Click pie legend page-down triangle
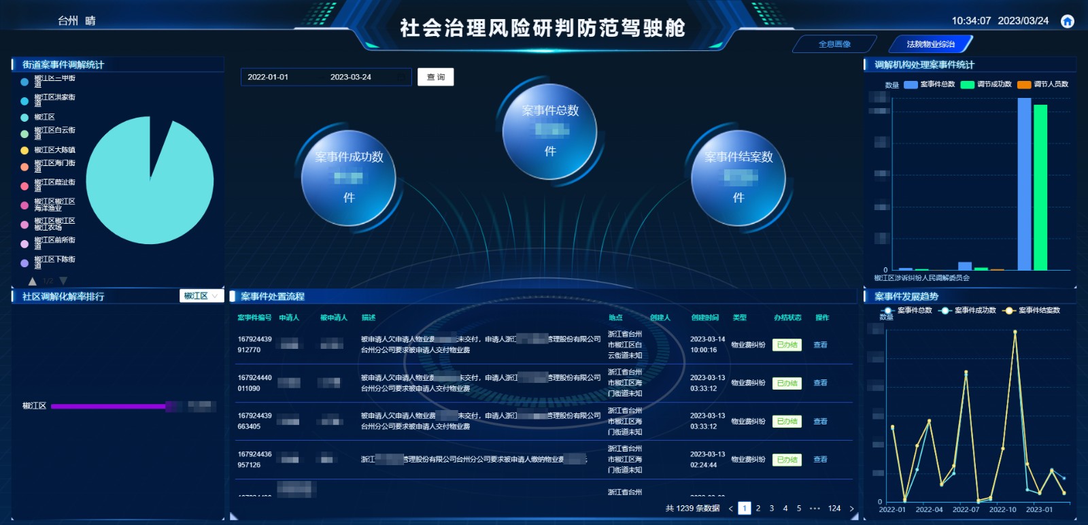Image resolution: width=1088 pixels, height=525 pixels. point(63,281)
